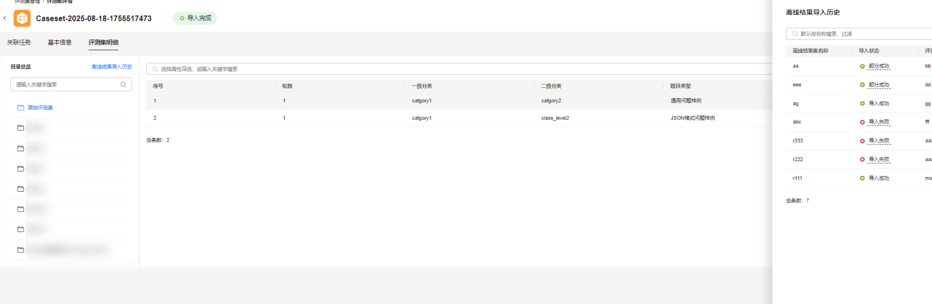Click the 导入状态 column header
The image size is (932, 304).
click(869, 51)
